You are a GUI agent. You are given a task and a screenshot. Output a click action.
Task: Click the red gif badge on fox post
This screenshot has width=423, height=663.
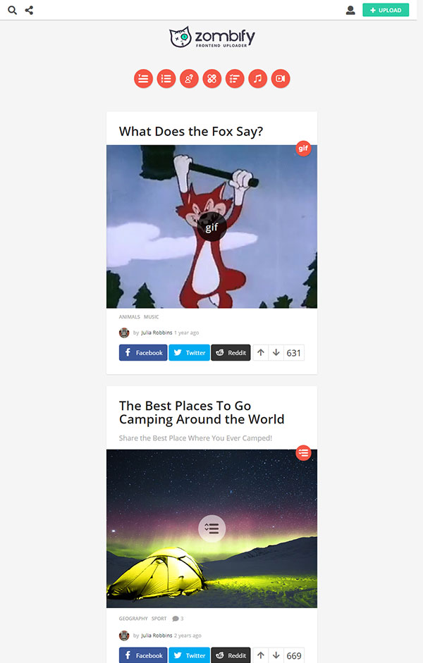tap(303, 149)
